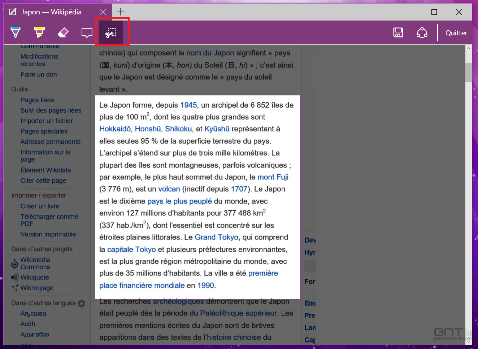Select the ballpoint pen annotation tool
Screen dimensions: 478x349
[x=16, y=32]
